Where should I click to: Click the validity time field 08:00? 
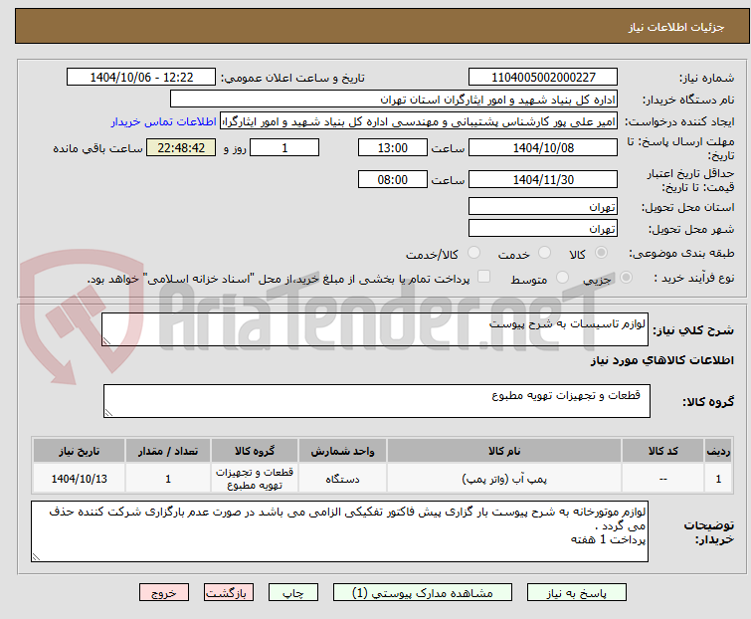(392, 180)
